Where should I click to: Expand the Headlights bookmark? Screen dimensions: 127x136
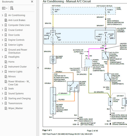[2, 57]
